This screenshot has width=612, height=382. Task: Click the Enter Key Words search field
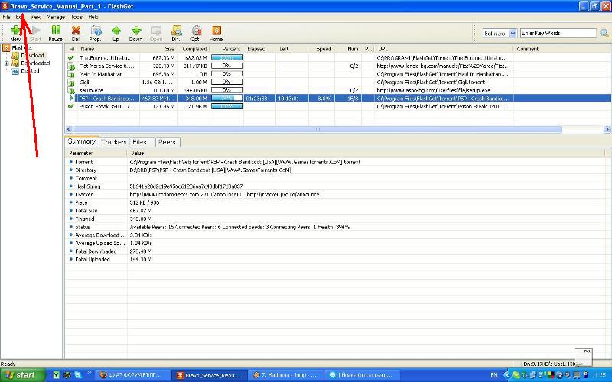click(549, 33)
